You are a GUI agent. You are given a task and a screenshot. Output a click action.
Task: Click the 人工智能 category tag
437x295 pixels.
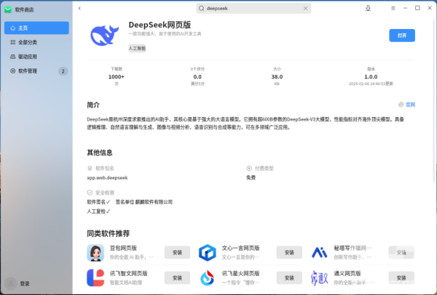[x=137, y=49]
